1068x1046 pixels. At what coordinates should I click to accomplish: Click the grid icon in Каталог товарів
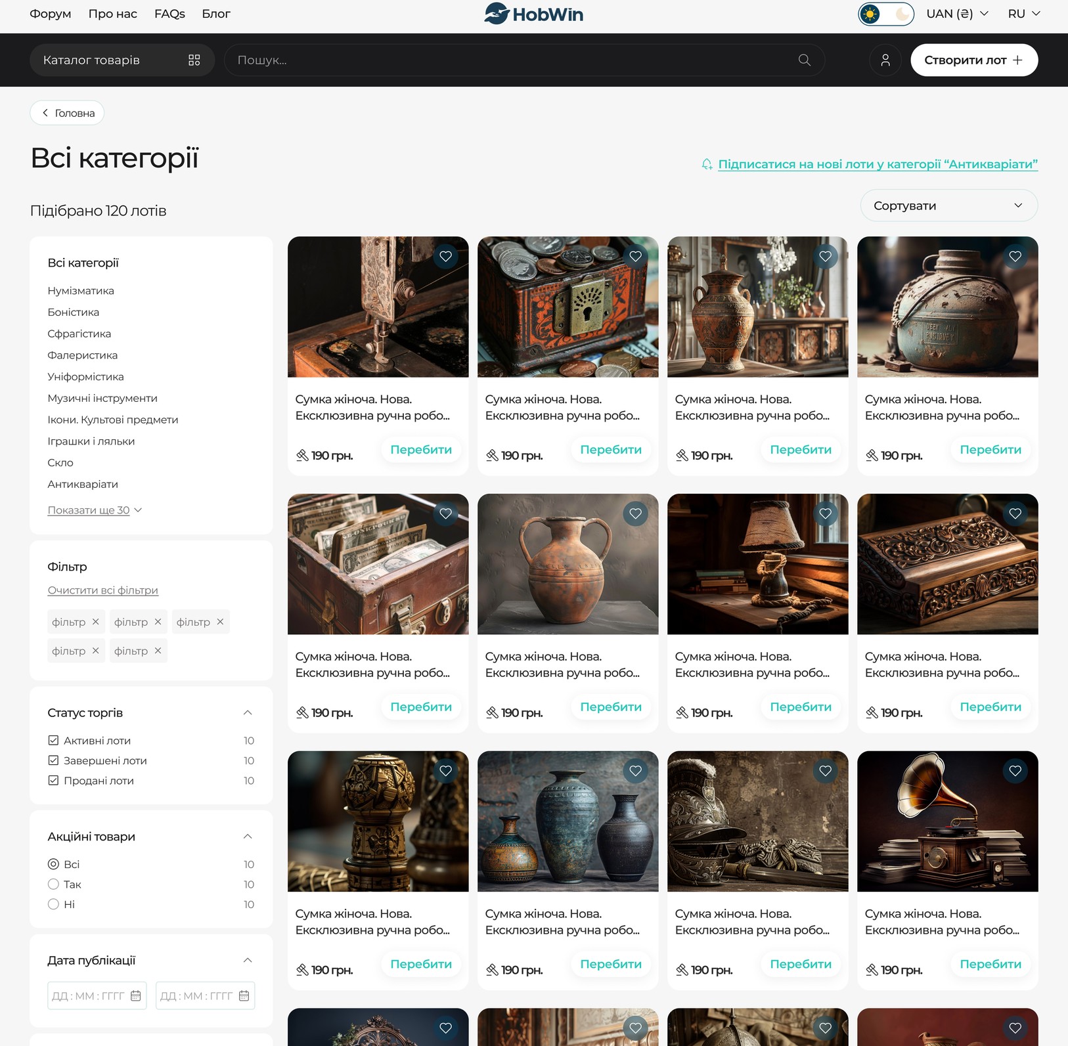194,60
